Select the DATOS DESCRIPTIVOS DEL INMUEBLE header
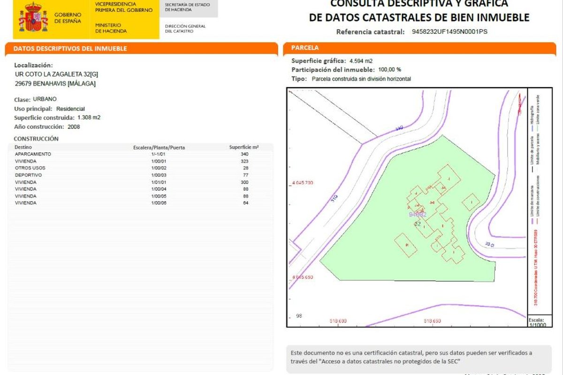Image resolution: width=563 pixels, height=375 pixels. [70, 49]
